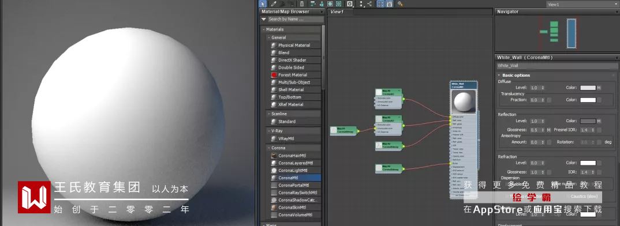This screenshot has height=226, width=620.
Task: Click the Lay Out Children icon
Action: [x=369, y=3]
